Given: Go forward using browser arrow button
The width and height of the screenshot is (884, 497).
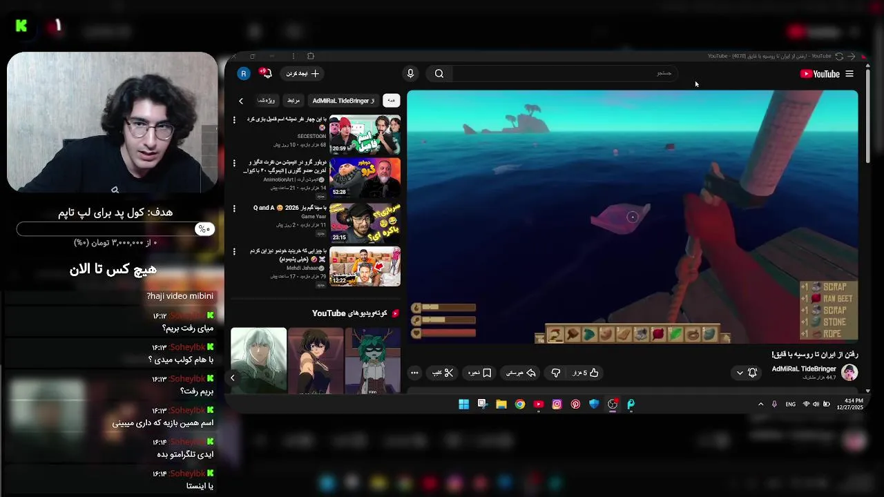Looking at the screenshot, I should pos(852,57).
